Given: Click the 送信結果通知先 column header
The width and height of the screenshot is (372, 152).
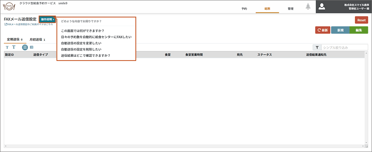Looking at the screenshot, I should (317, 55).
